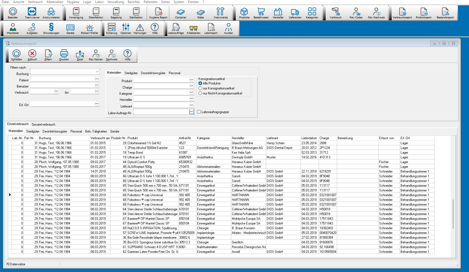Click into the Produkt filter field
The width and height of the screenshot is (469, 272).
point(161,80)
